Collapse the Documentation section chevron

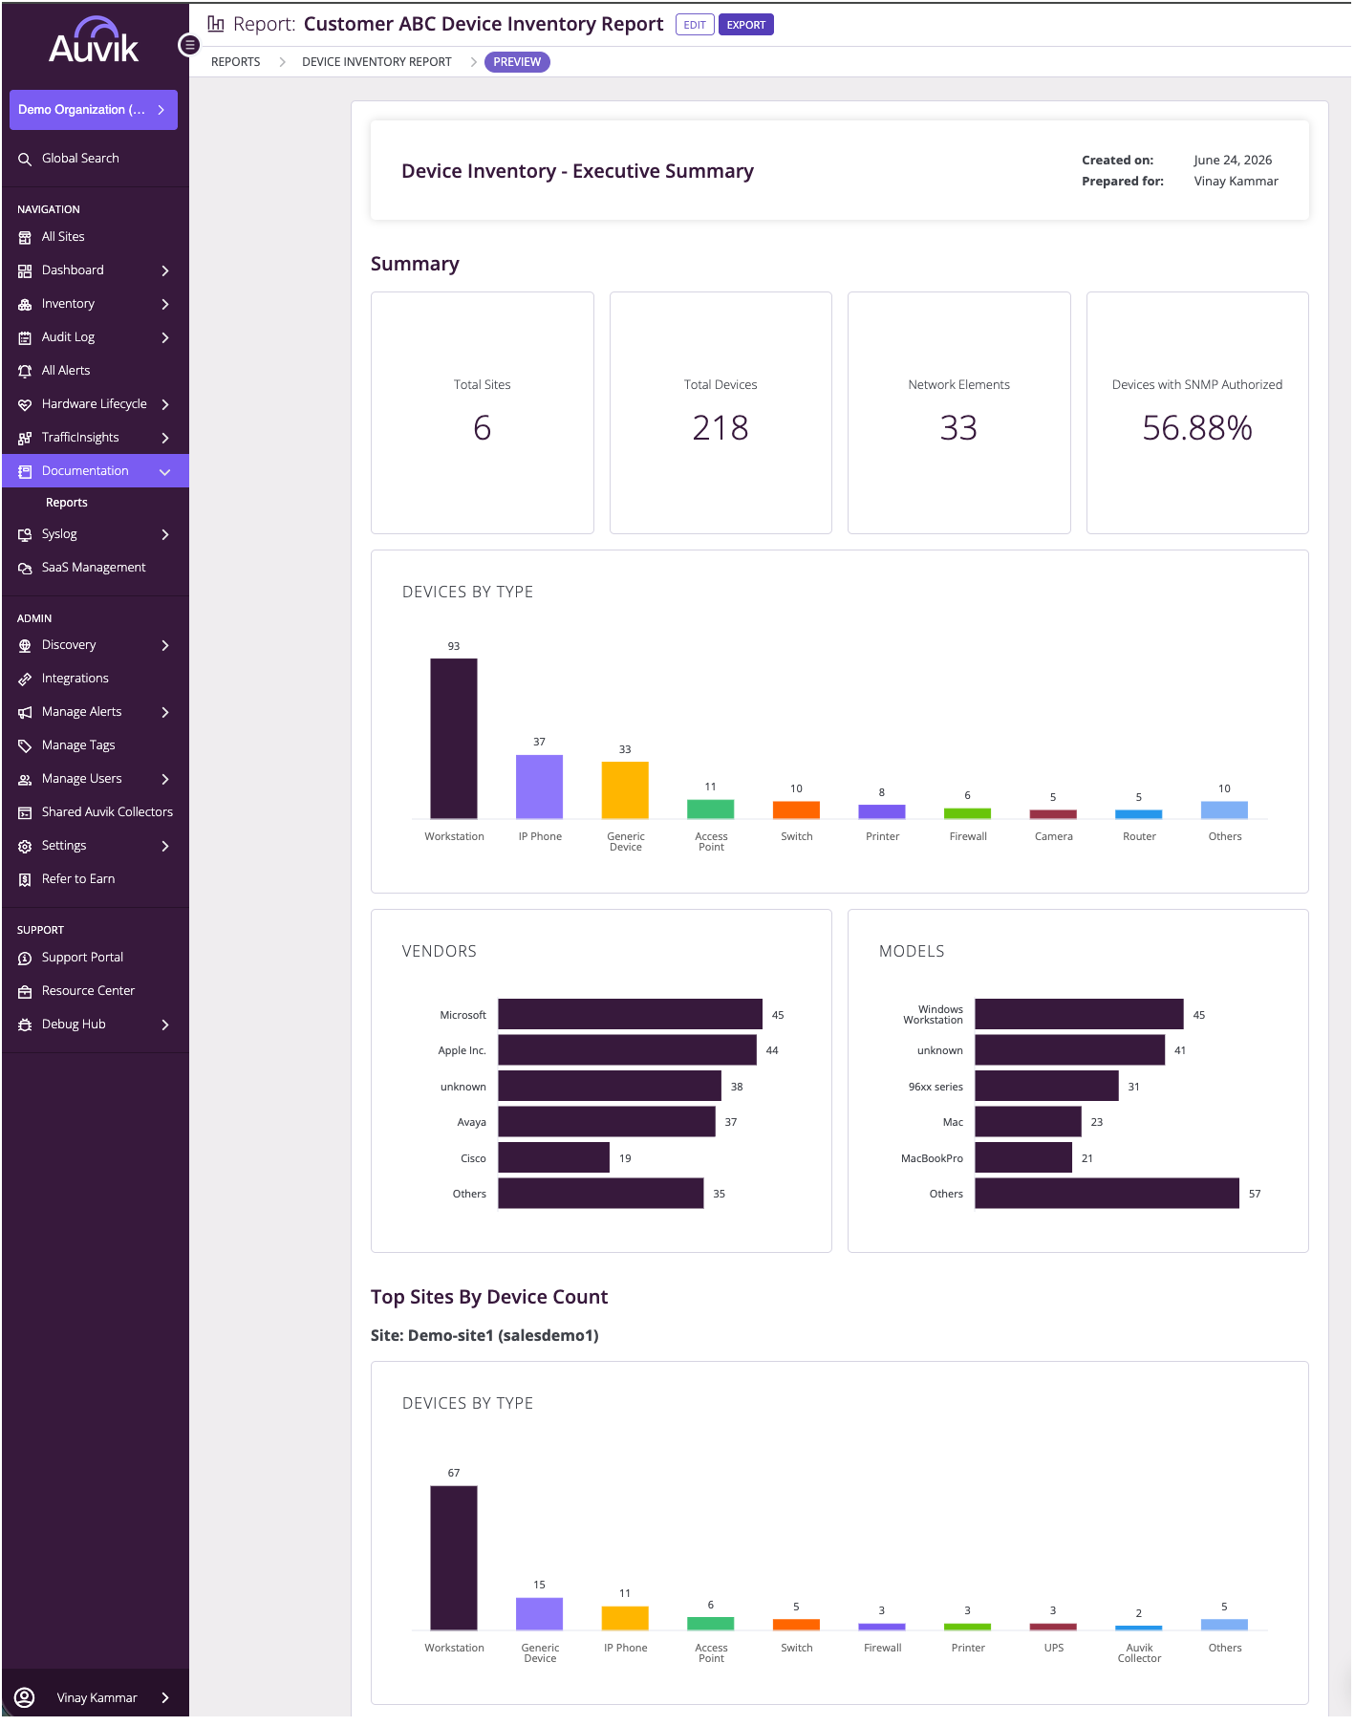pos(165,471)
